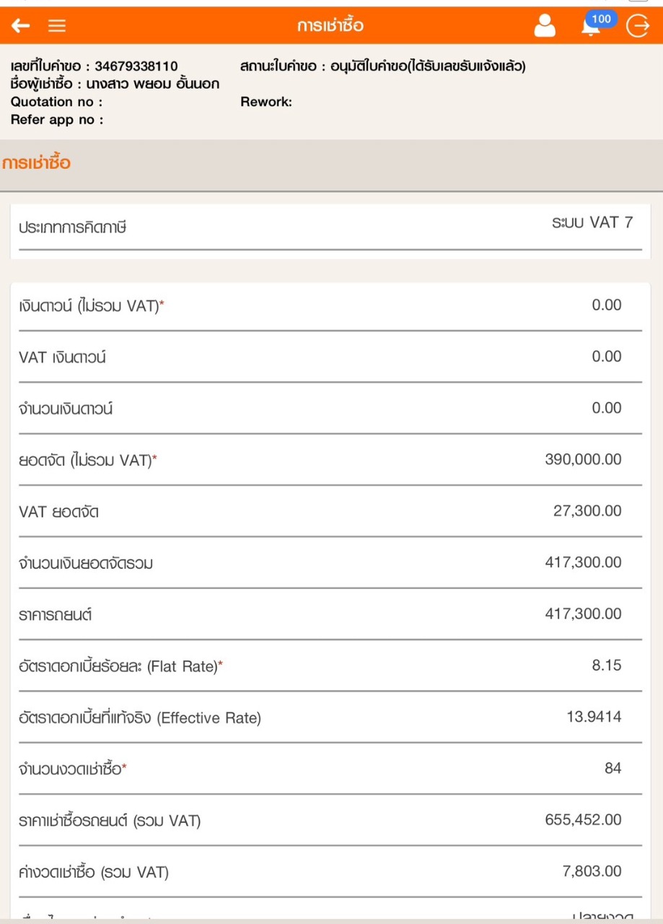Select the VAT ยอดจัด value 27,300.00

587,511
